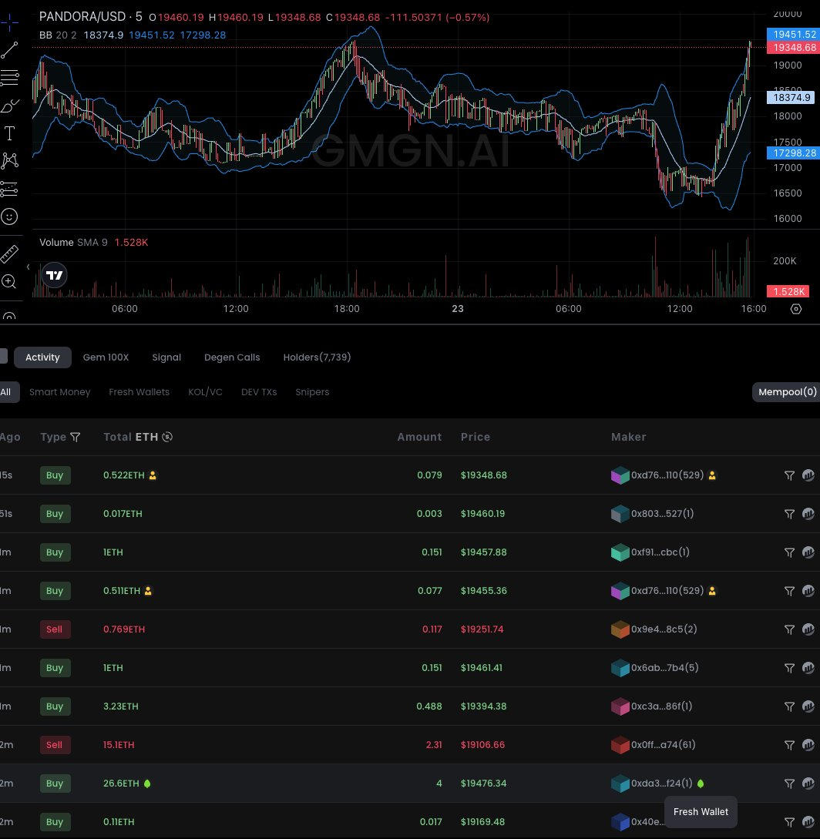This screenshot has width=820, height=839.
Task: Click the $19476.34 price cell
Action: 483,784
